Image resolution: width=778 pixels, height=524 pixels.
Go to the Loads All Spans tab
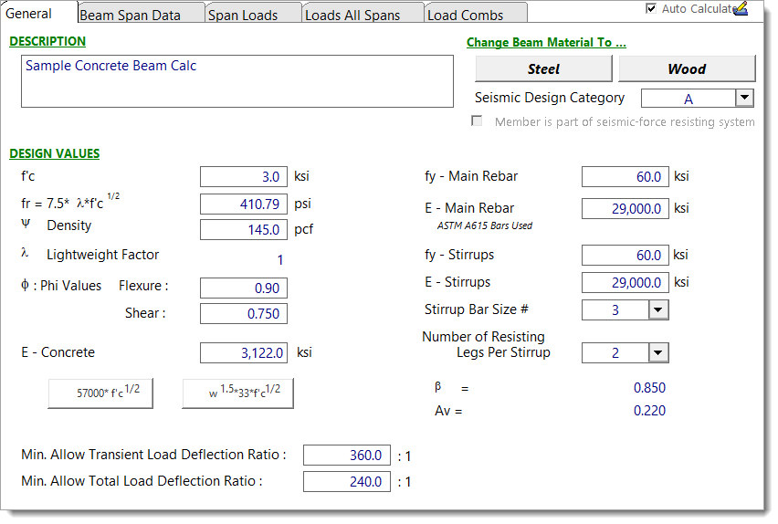[x=352, y=15]
